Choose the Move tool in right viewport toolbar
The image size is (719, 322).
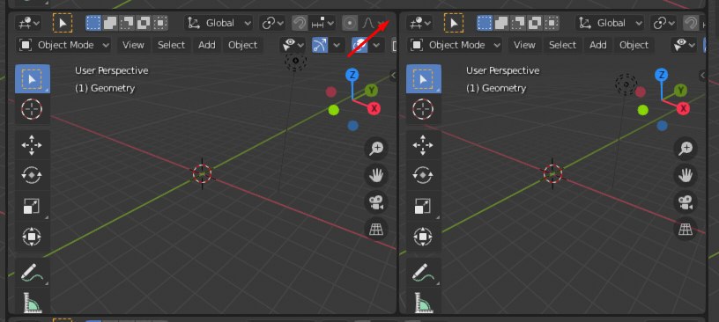(424, 145)
